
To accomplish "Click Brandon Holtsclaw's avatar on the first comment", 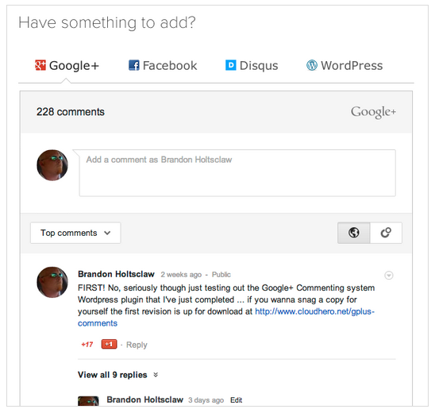I will click(x=52, y=282).
